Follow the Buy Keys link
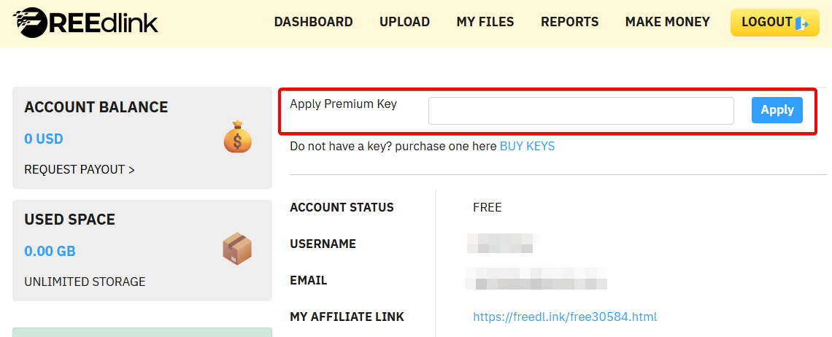Screen dimensions: 832x337 click(x=527, y=146)
